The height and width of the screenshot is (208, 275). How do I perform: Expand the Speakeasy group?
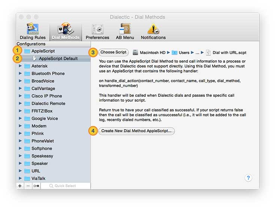[20, 156]
